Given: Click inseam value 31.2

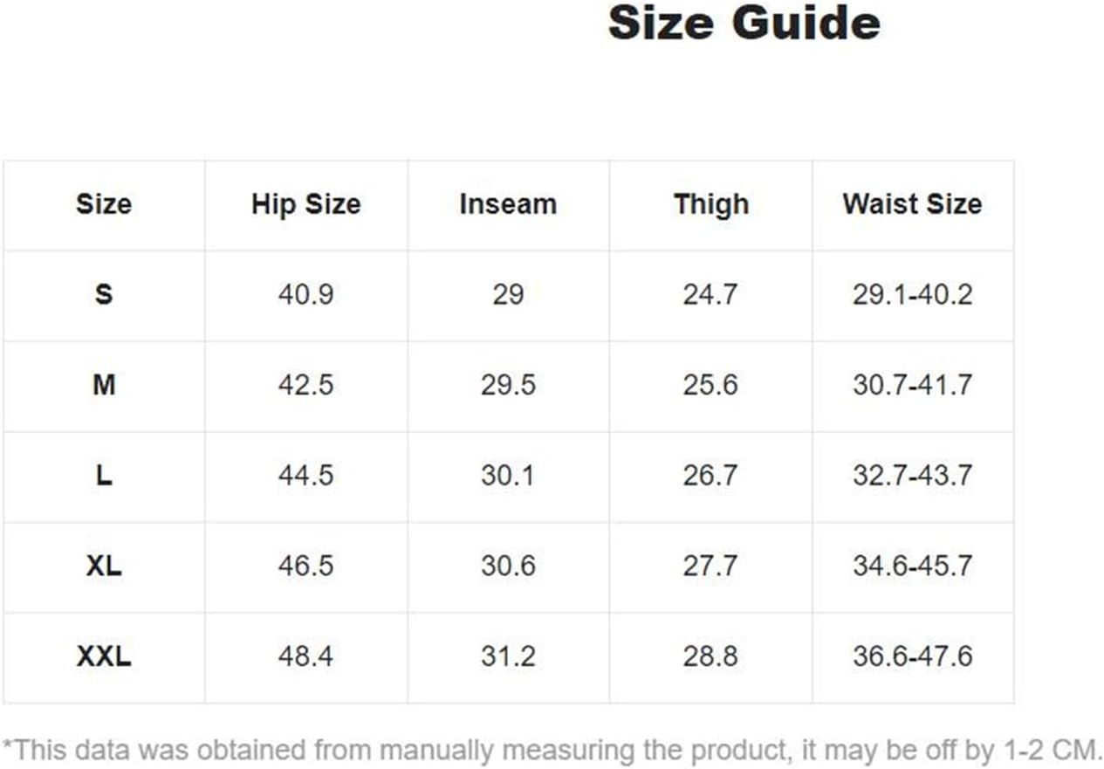Looking at the screenshot, I should (x=508, y=656).
